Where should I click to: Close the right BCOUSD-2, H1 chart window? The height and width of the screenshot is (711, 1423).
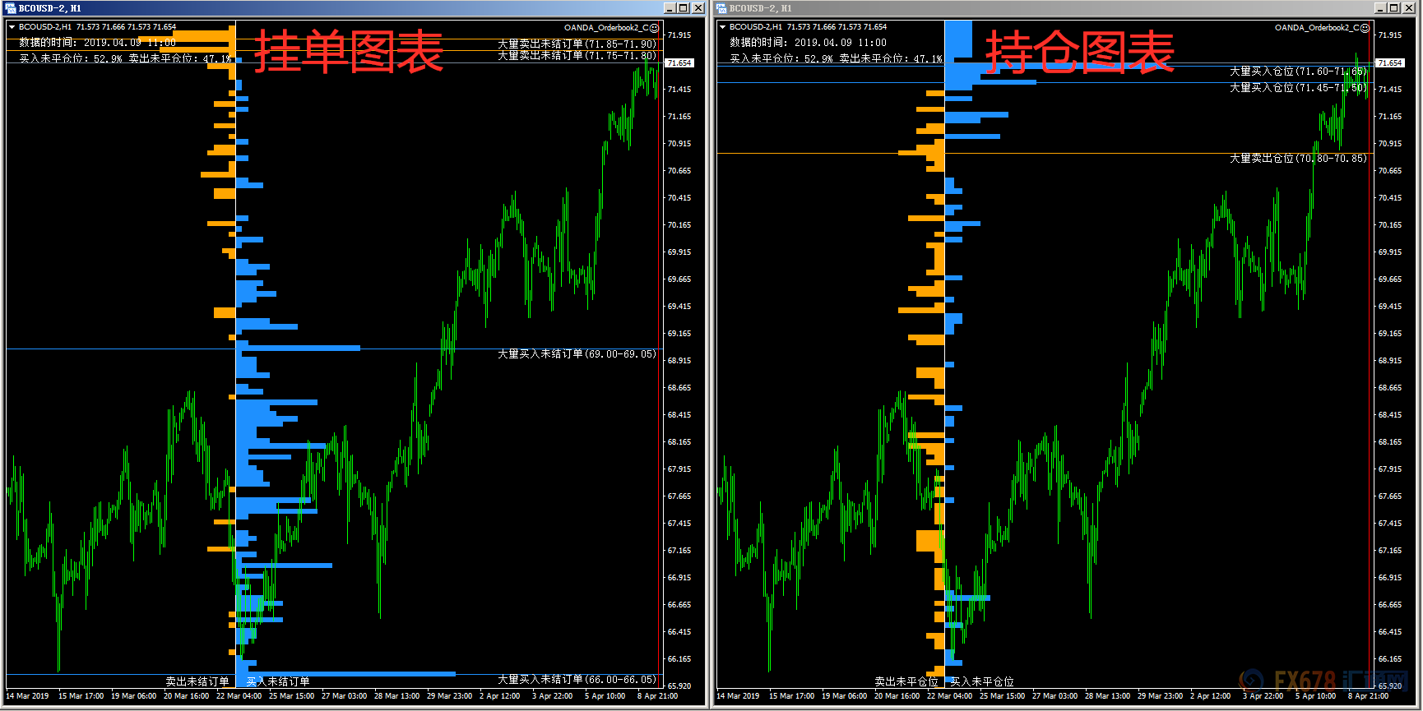click(1409, 8)
